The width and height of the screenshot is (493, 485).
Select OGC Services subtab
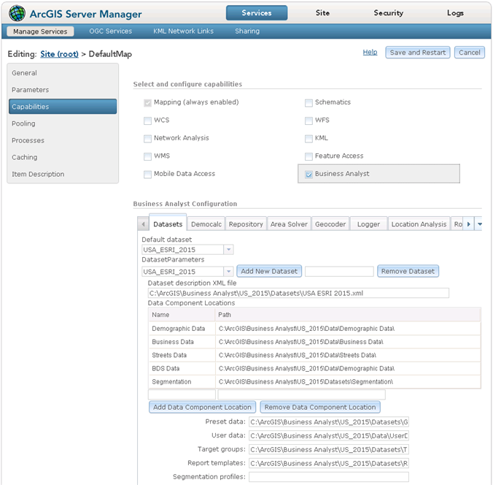[x=111, y=31]
